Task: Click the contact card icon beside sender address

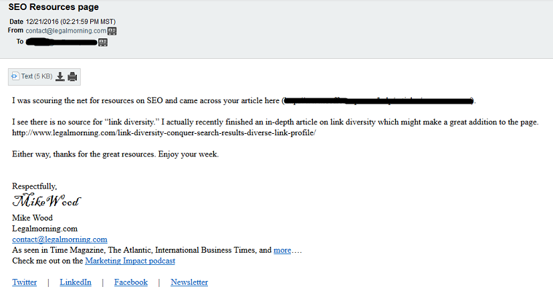Action: (x=112, y=31)
